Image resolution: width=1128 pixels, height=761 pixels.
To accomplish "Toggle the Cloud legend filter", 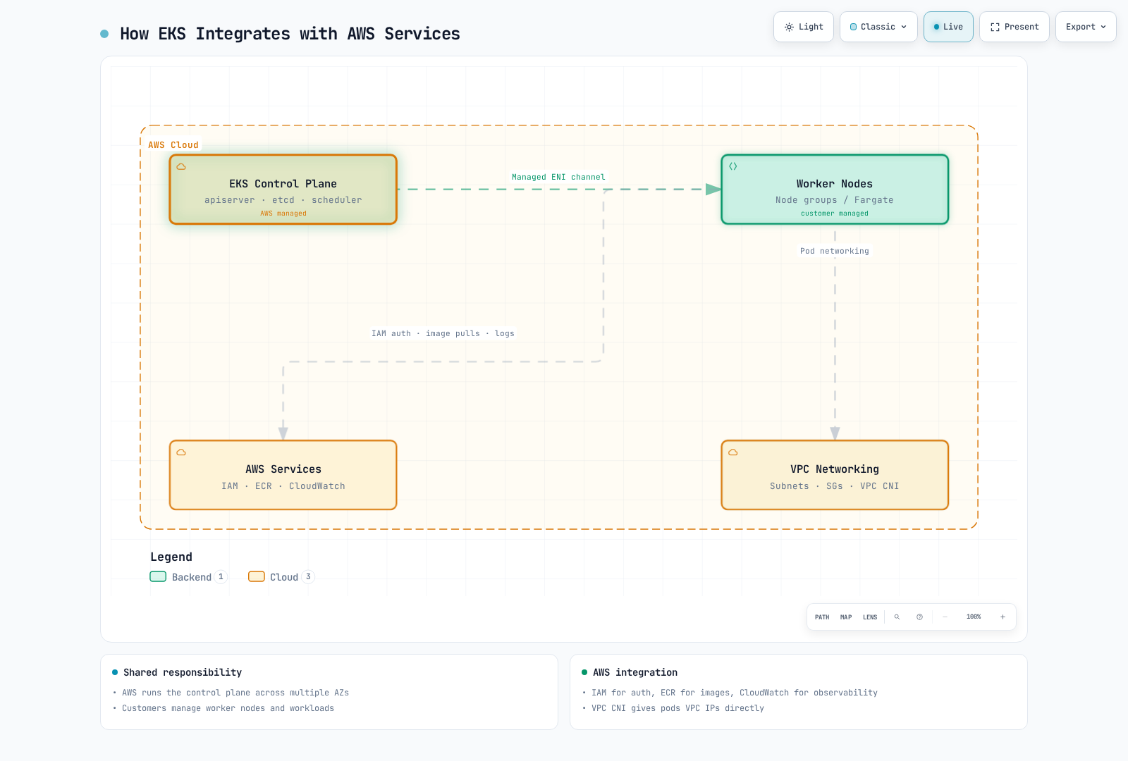I will click(x=281, y=576).
